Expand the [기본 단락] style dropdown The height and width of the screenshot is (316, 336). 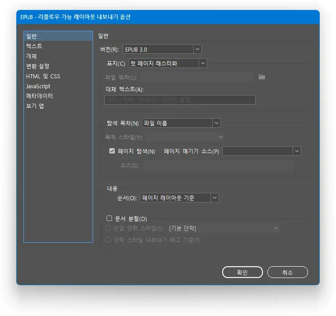pos(224,228)
